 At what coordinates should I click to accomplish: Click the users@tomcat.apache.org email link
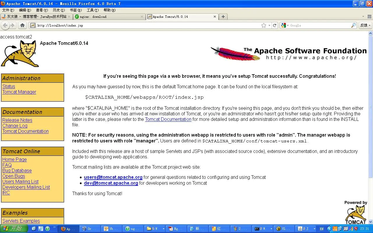coord(113,177)
